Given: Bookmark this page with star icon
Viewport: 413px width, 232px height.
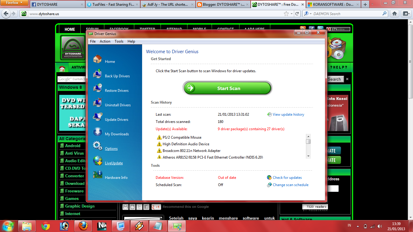Looking at the screenshot, I should tap(286, 14).
